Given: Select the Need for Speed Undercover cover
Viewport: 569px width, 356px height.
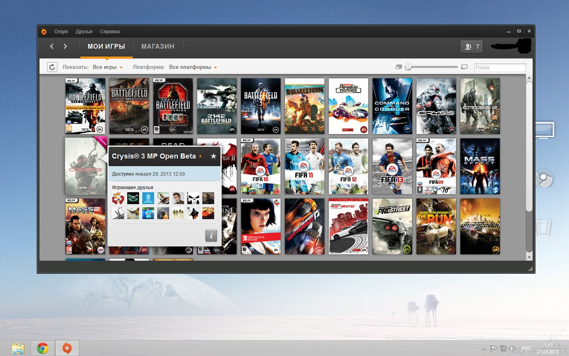Looking at the screenshot, I should point(480,226).
